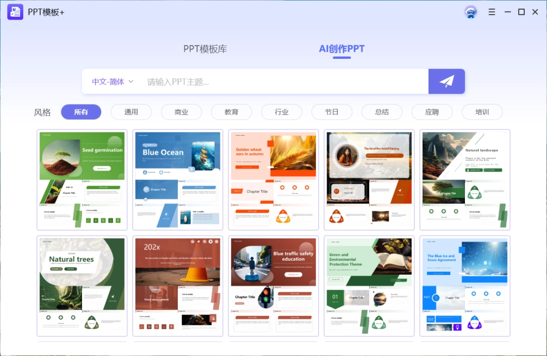This screenshot has width=547, height=356.
Task: Click the 培训 filter button
Action: [482, 112]
